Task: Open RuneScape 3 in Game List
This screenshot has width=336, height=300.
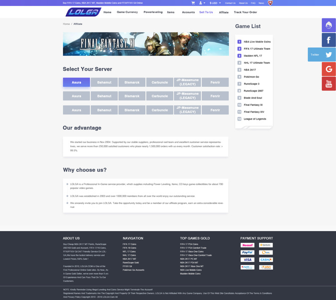Action: pyautogui.click(x=251, y=83)
